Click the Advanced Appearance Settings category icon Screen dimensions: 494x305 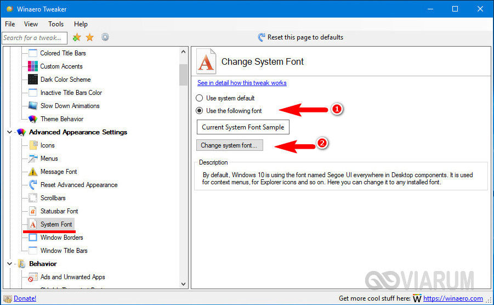pos(21,132)
